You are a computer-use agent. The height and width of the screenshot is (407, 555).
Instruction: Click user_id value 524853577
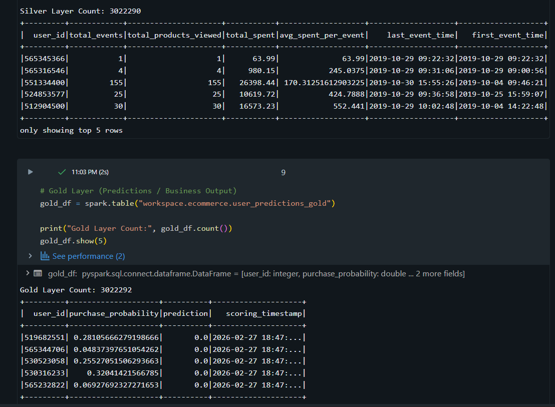[45, 95]
